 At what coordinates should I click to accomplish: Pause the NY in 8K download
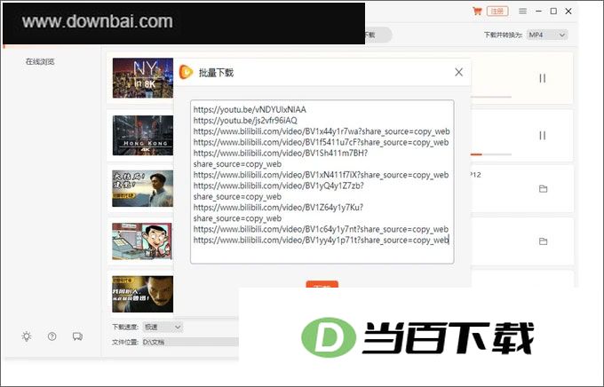click(543, 79)
